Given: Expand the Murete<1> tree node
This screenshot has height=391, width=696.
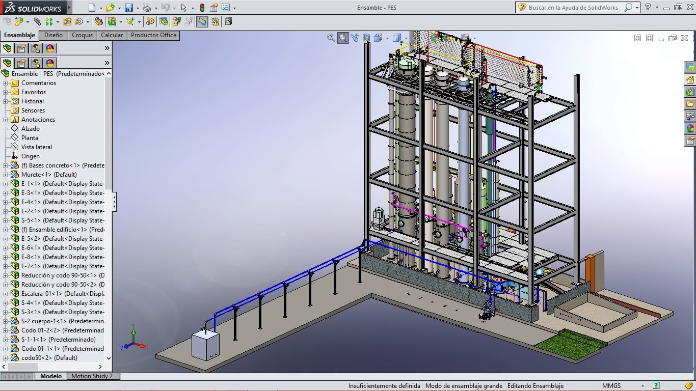Looking at the screenshot, I should [6, 175].
